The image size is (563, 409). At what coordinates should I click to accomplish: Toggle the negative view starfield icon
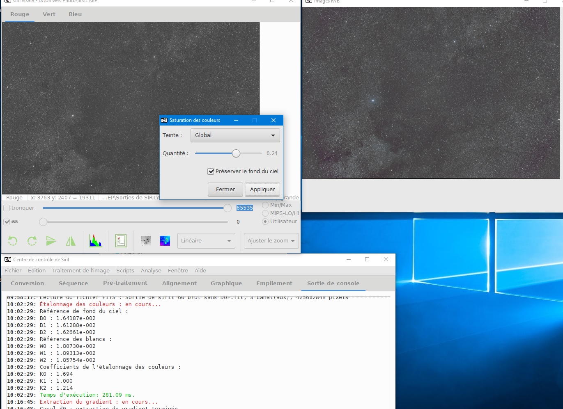tap(146, 241)
